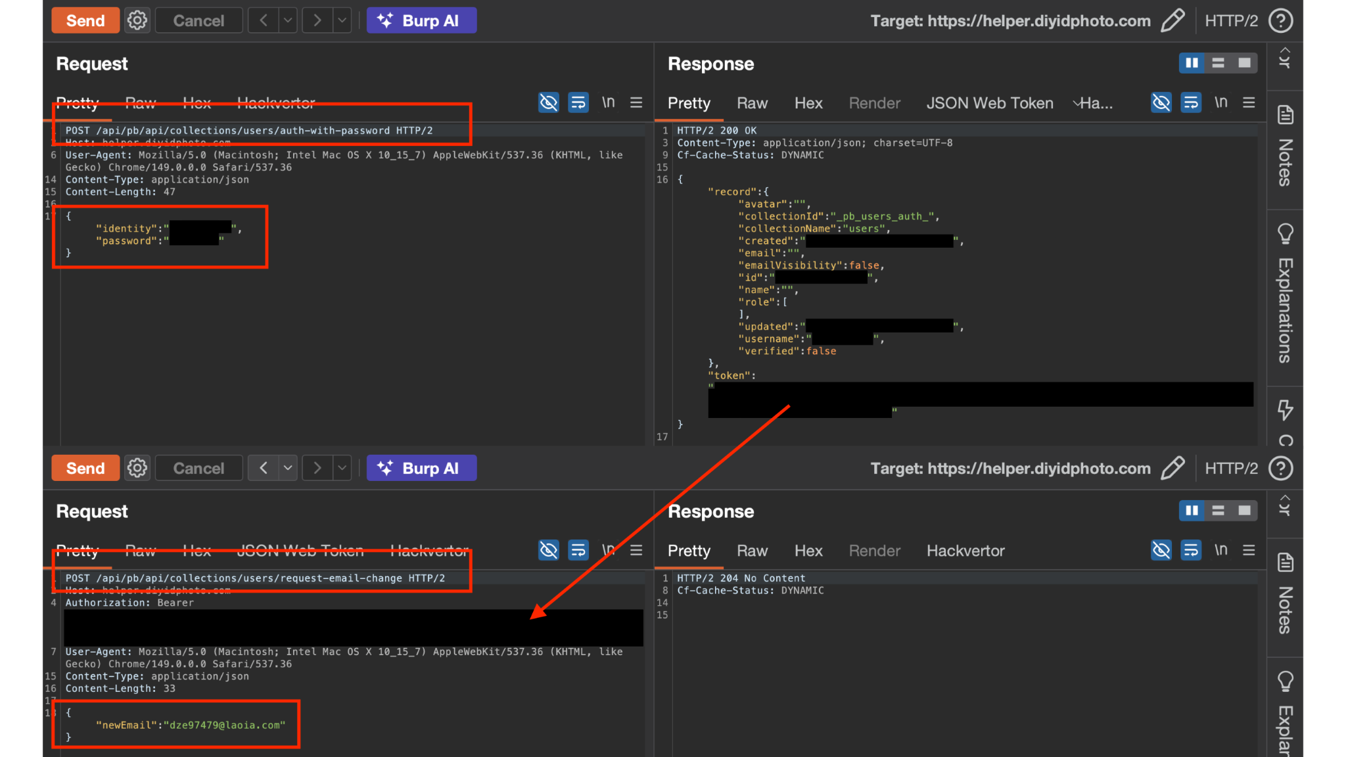Open settings gear beside the request-email-change Send button
Image resolution: width=1346 pixels, height=757 pixels.
(x=137, y=468)
